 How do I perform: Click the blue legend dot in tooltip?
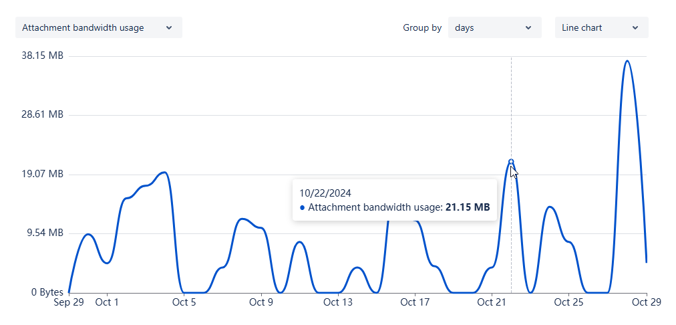[x=303, y=208]
